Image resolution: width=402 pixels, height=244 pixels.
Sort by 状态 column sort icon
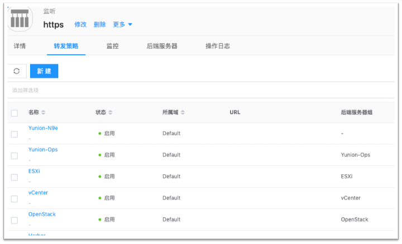pos(111,113)
